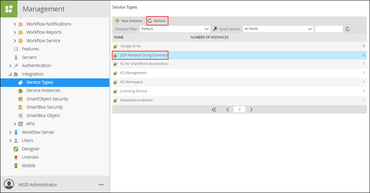Click the green Management app logo icon
Viewport: 370px width, 193px height.
pyautogui.click(x=8, y=9)
